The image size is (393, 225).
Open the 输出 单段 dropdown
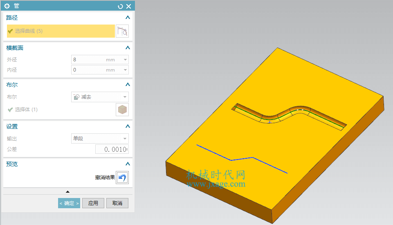point(100,138)
